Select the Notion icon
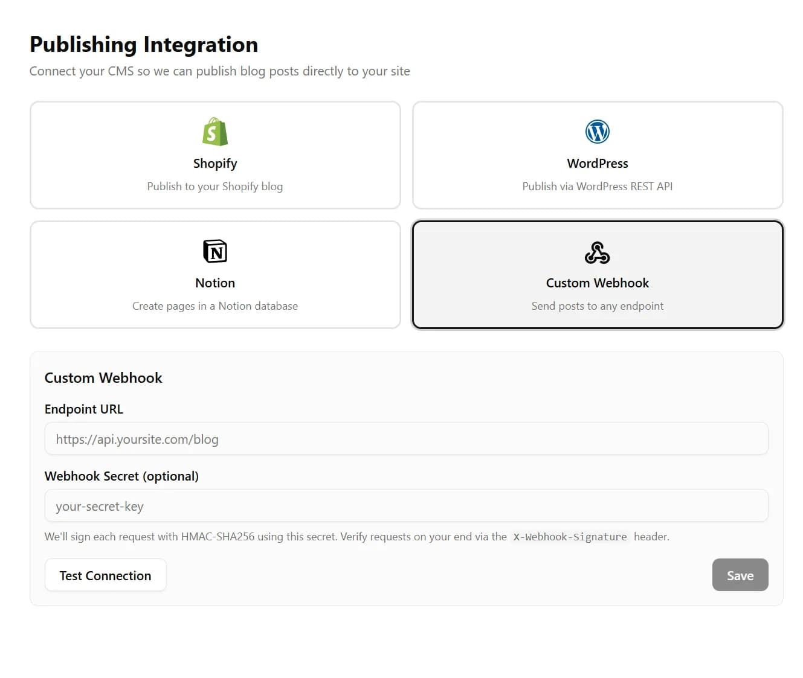The image size is (803, 678). click(215, 251)
